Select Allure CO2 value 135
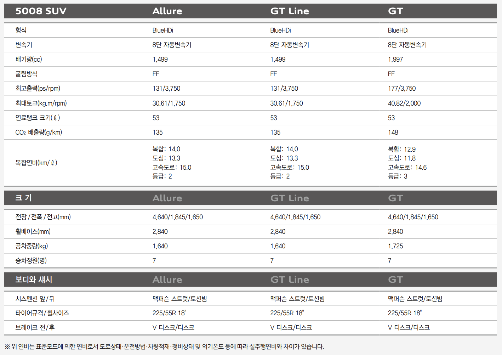 coord(158,132)
